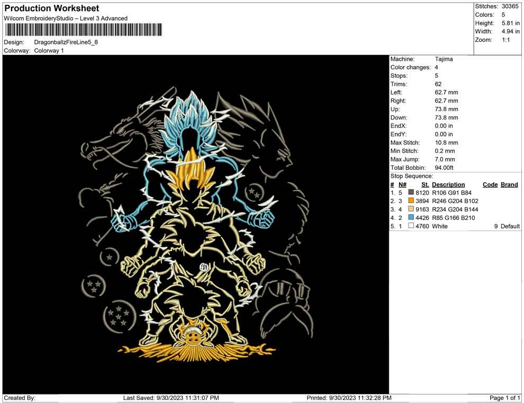Click the "St." column header
Viewport: 524px width, 403px height.
coord(425,185)
